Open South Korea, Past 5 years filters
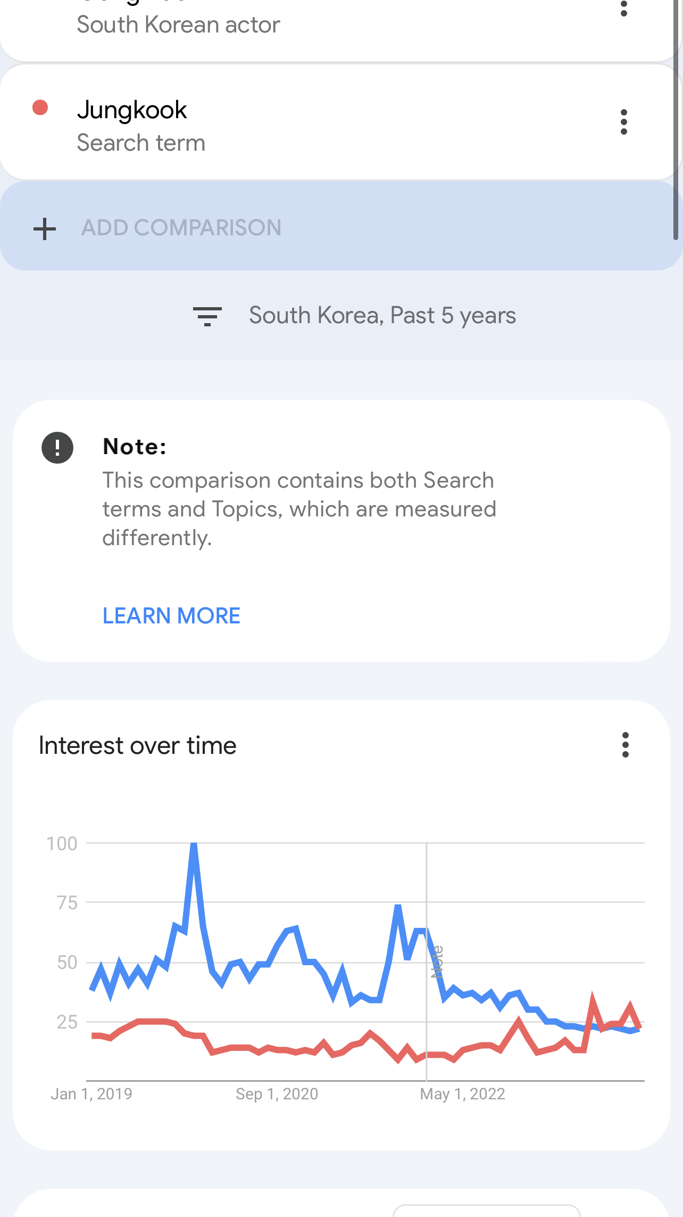Screen dimensions: 683x1217 tap(382, 315)
